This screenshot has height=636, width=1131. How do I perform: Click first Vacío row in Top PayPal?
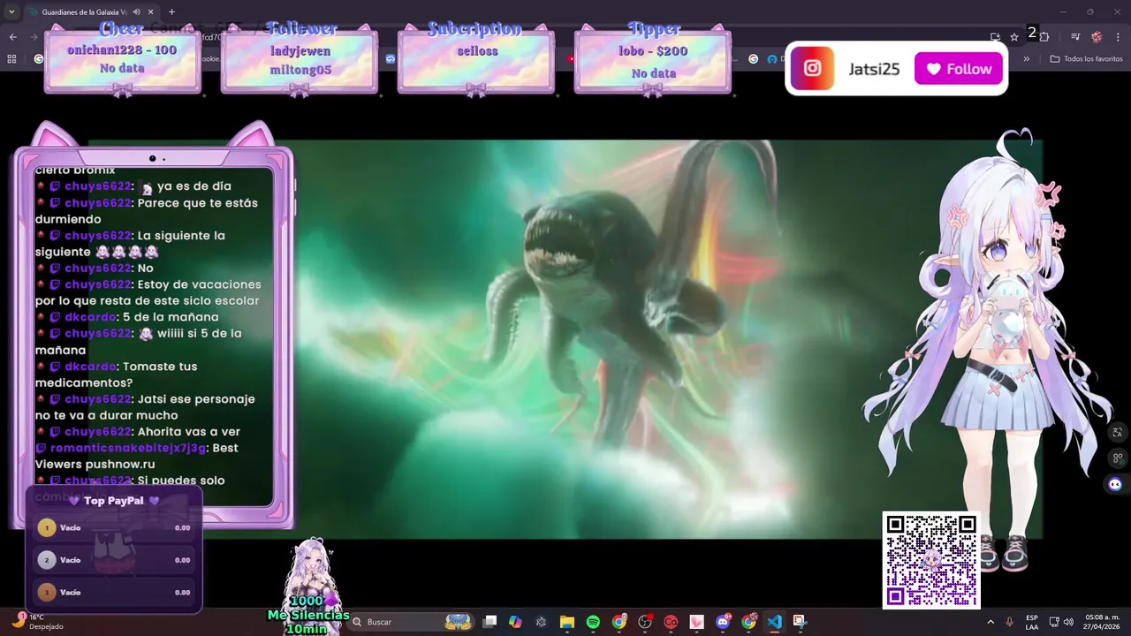(114, 527)
